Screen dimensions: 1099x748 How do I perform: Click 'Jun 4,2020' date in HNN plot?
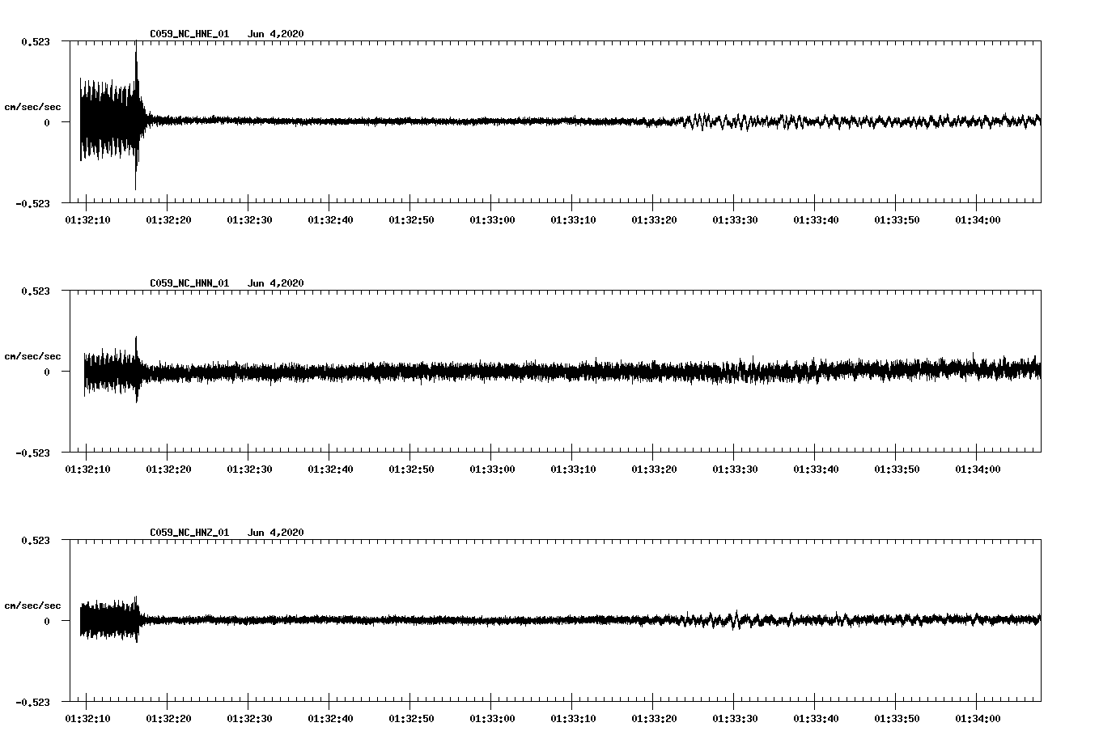(276, 283)
